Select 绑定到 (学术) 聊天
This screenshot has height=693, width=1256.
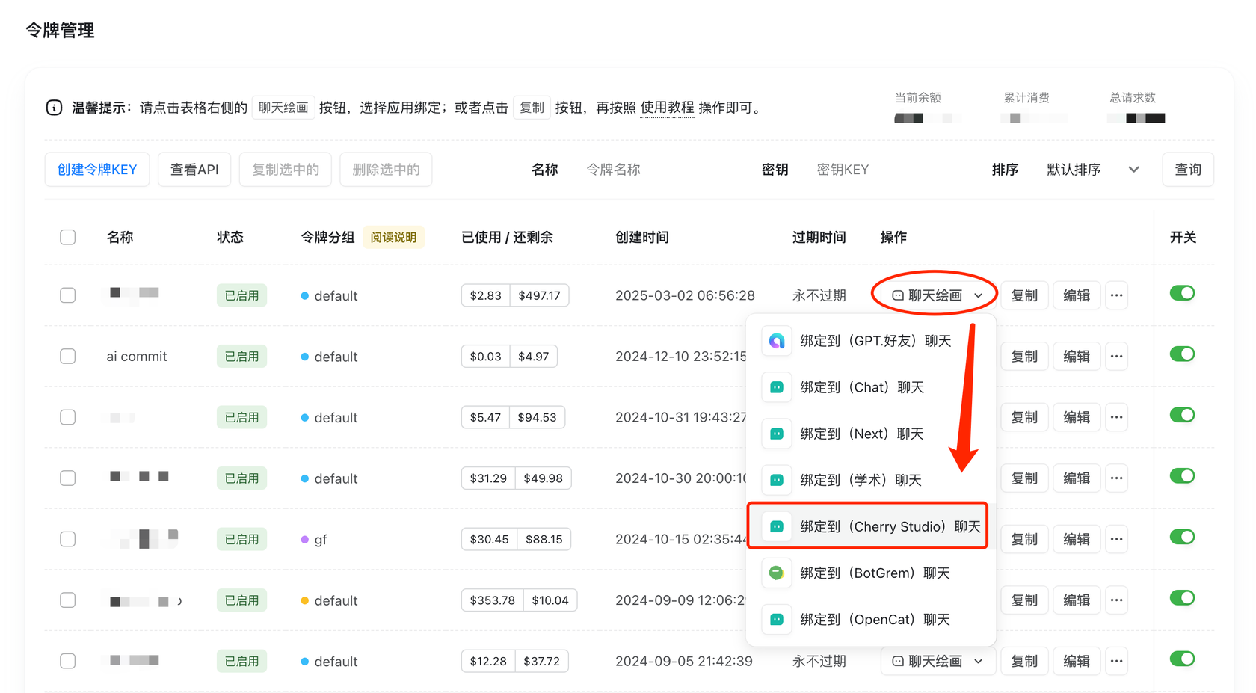point(872,480)
